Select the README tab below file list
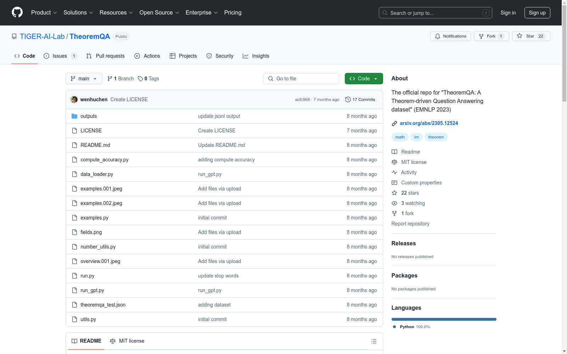Screen dimensions: 567x354 86,341
